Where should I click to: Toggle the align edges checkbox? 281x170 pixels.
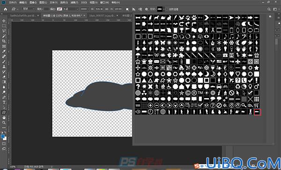[x=167, y=9]
